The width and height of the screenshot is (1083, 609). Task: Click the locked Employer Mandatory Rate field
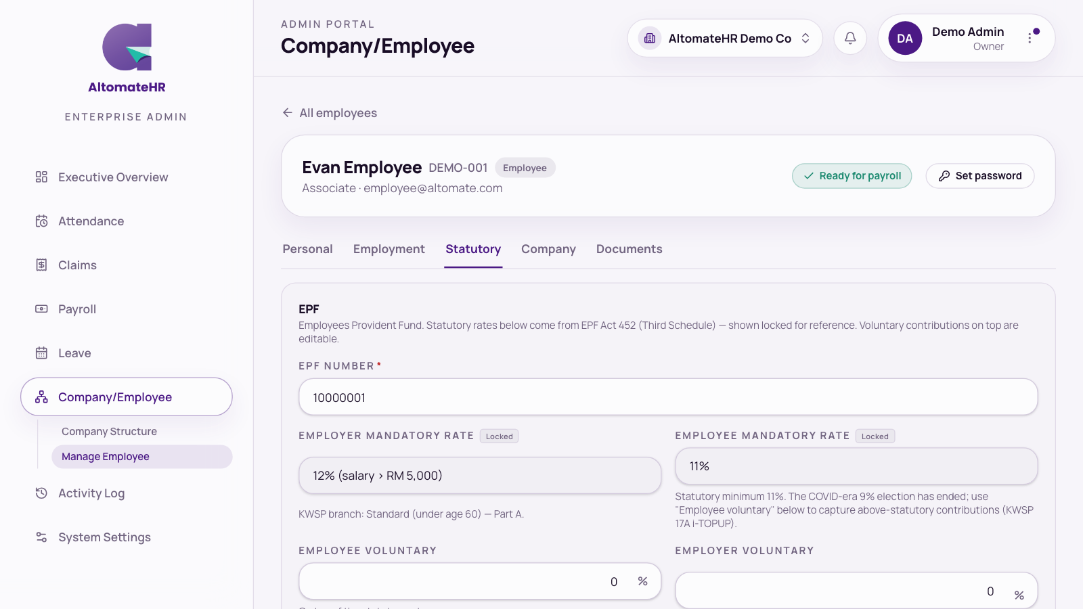pyautogui.click(x=480, y=476)
